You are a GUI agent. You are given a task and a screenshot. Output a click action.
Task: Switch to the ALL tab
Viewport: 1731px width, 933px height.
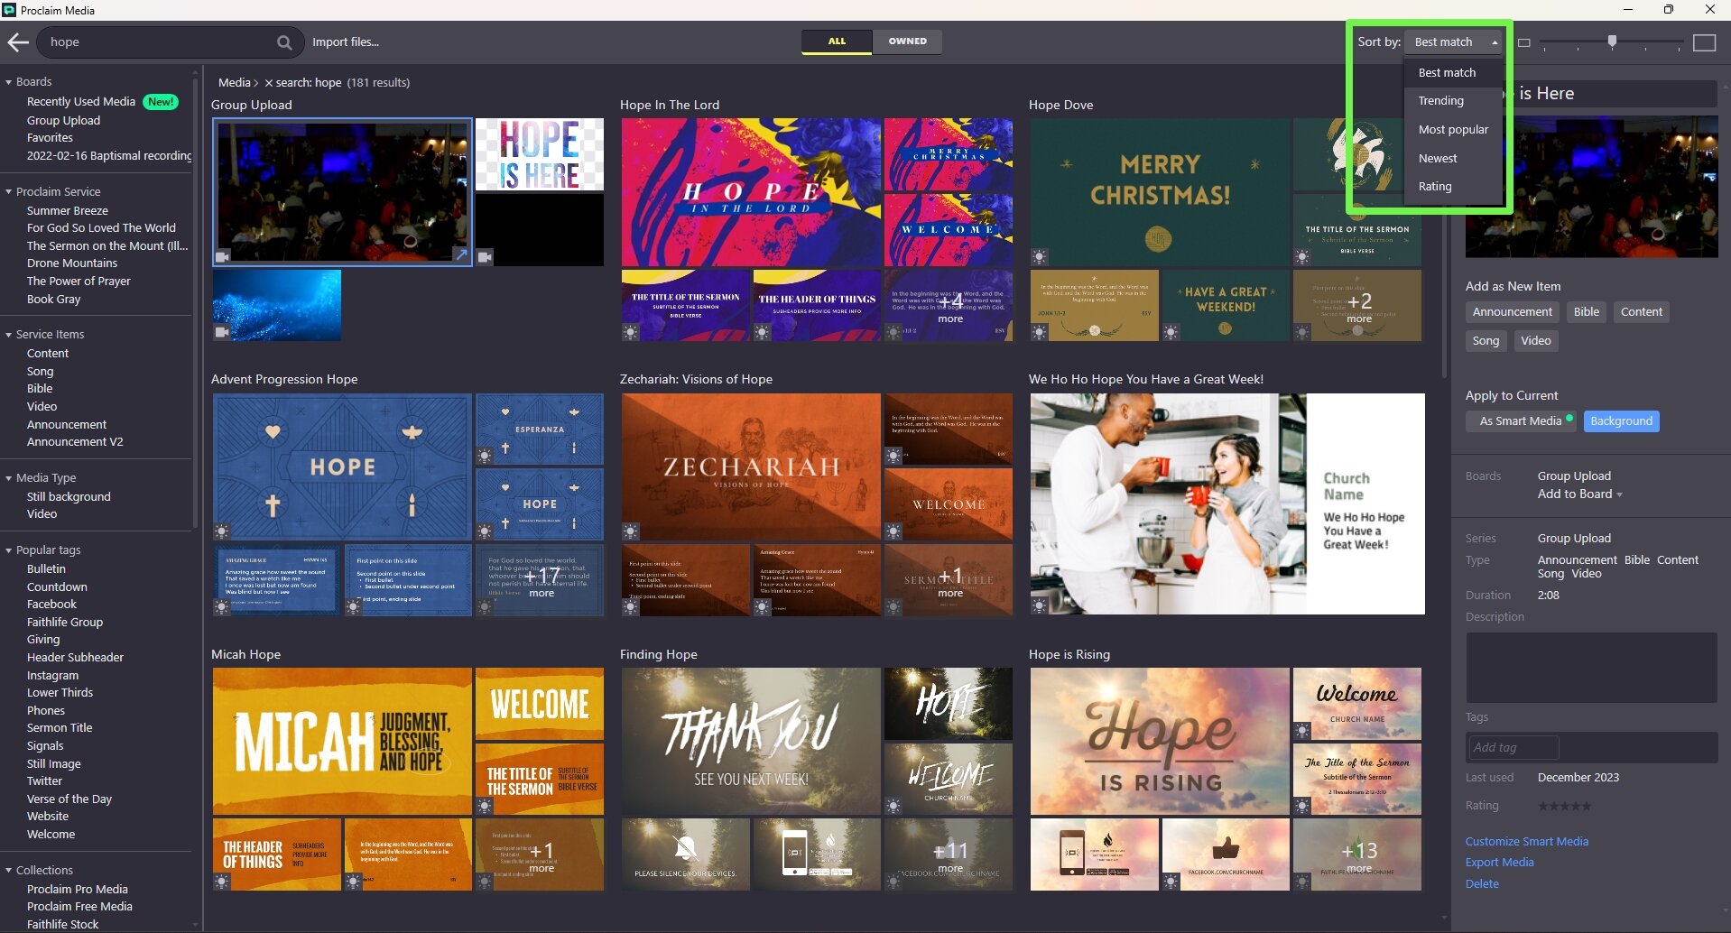[x=836, y=42]
